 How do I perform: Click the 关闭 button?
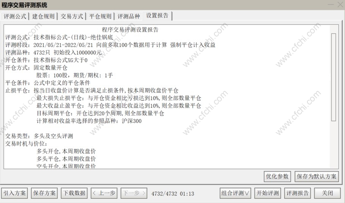click(327, 193)
